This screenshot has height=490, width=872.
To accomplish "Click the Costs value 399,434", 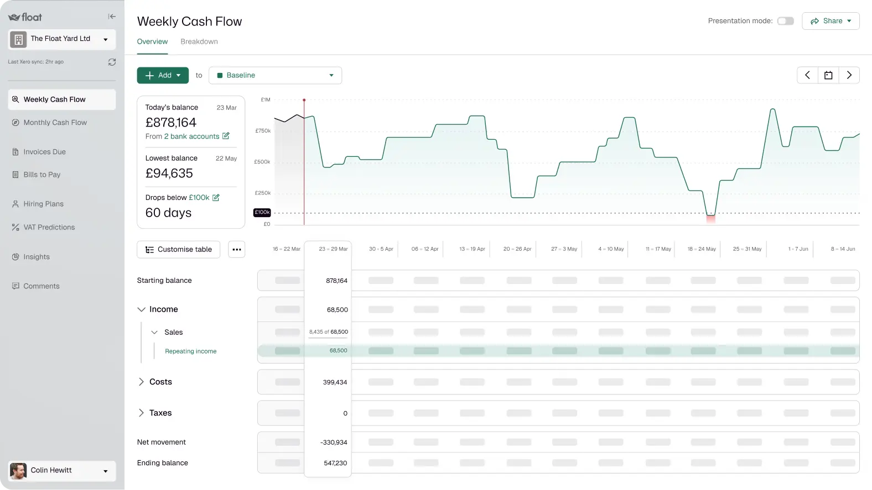I will (335, 382).
